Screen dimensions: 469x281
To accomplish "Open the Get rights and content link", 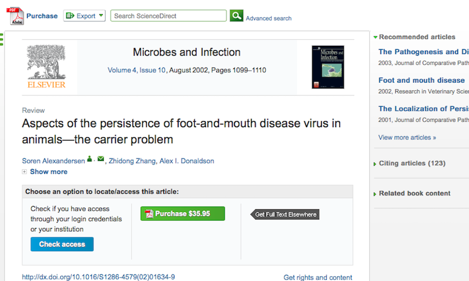I will pos(318,277).
